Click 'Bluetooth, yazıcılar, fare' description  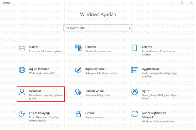point(99,51)
